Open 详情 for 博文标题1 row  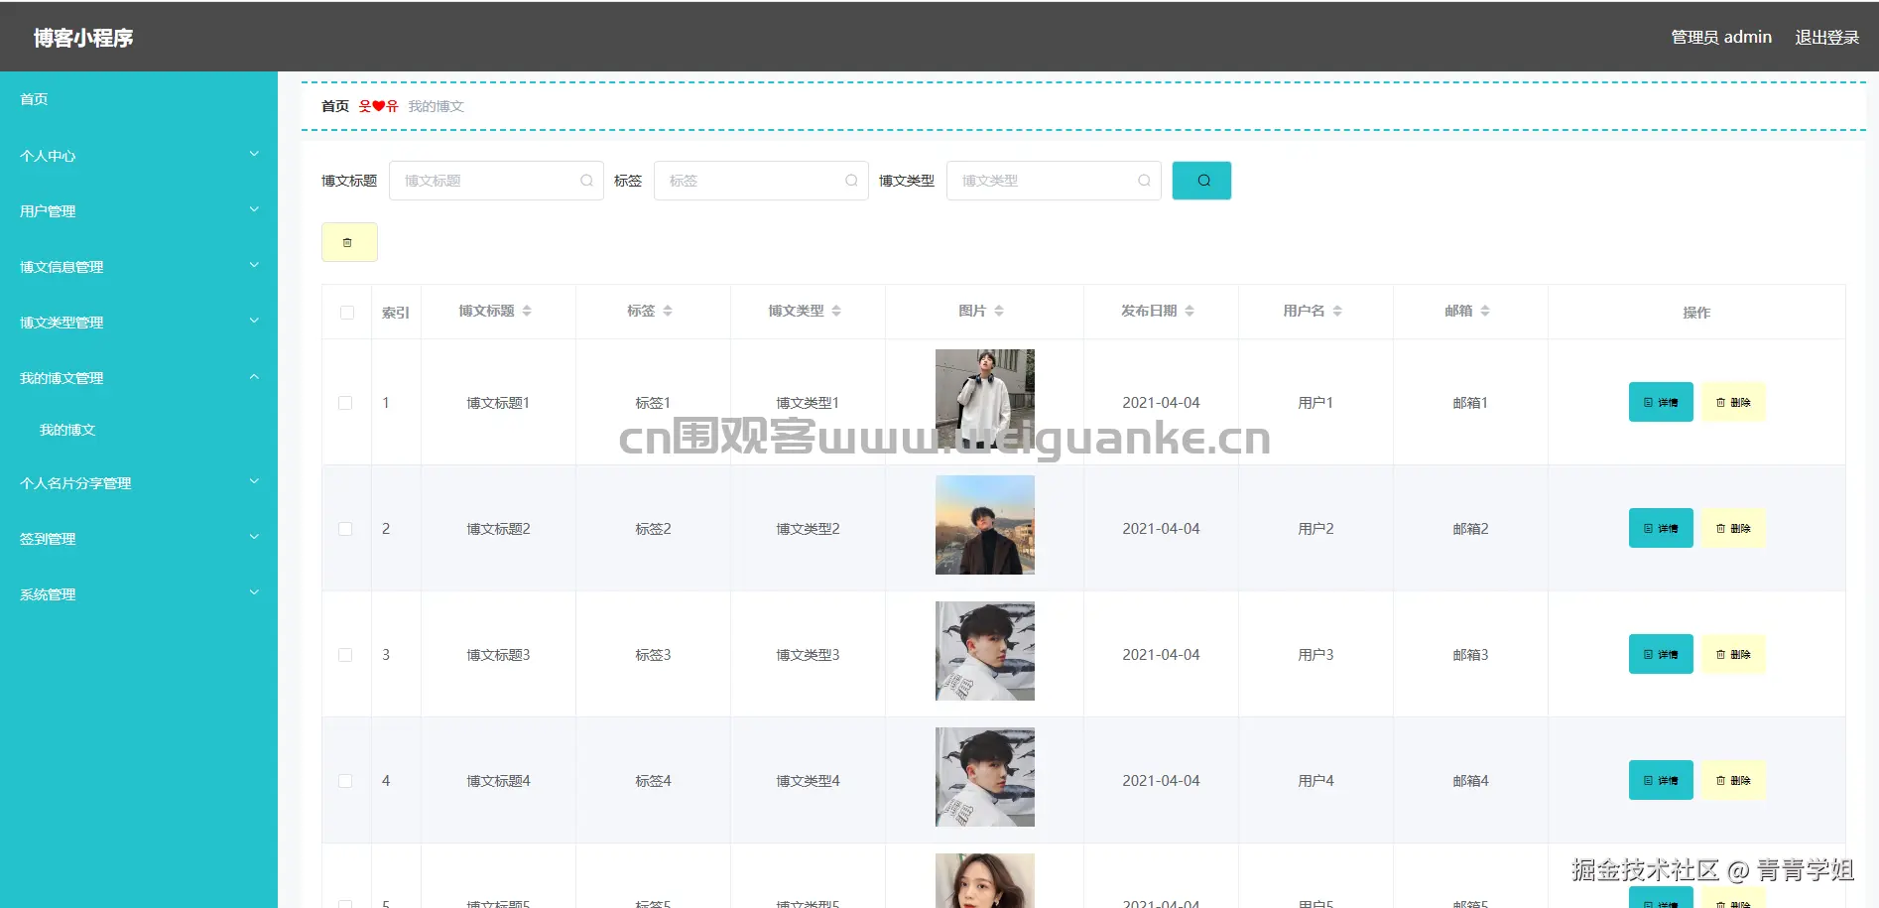1661,402
